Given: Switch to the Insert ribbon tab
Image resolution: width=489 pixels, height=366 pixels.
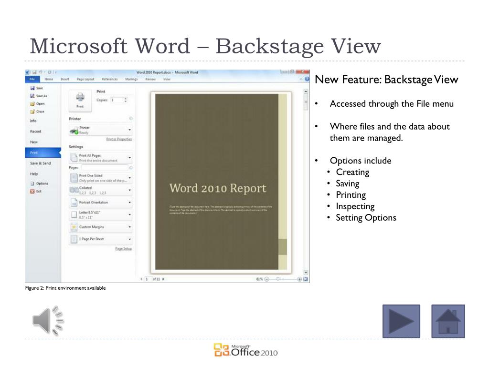Looking at the screenshot, I should click(65, 79).
